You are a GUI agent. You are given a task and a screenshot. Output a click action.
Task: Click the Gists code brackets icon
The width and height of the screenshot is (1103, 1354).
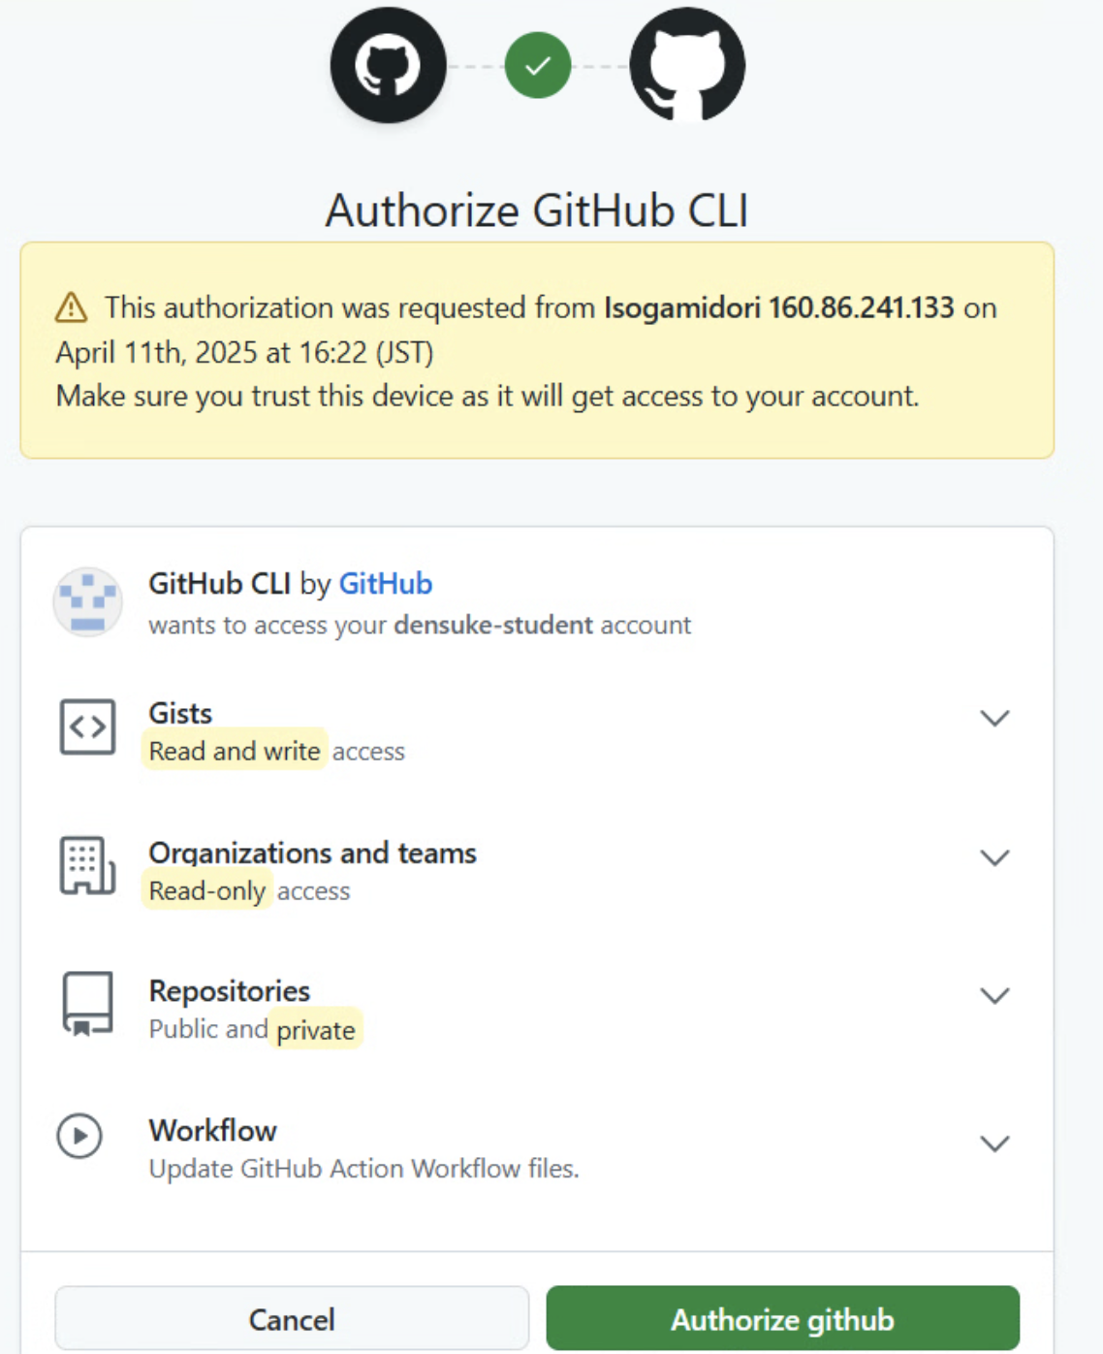point(87,726)
